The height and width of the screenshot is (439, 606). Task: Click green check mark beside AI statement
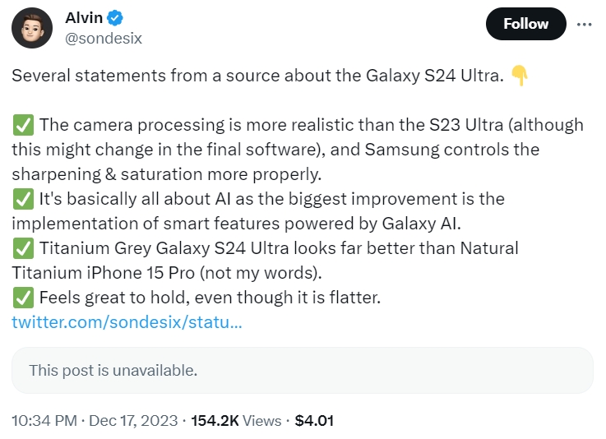coord(22,199)
